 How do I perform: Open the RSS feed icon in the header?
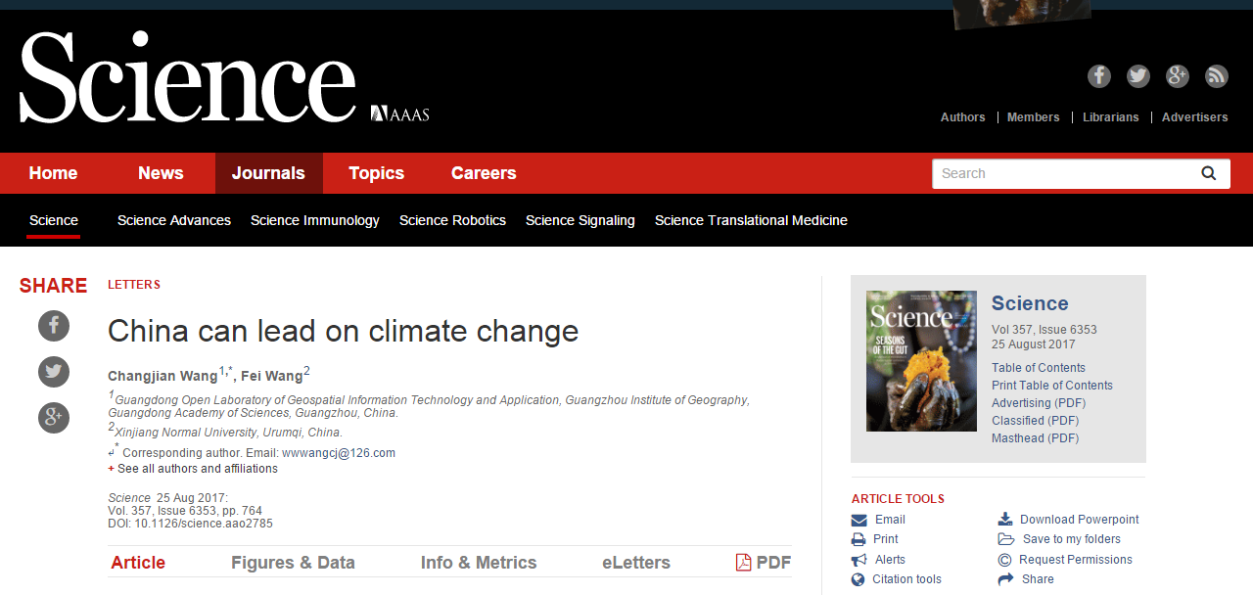(x=1217, y=76)
